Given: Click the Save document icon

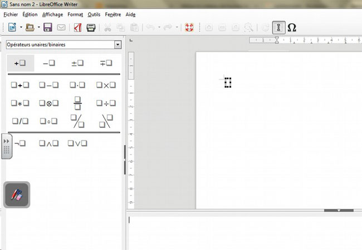Looking at the screenshot, I should point(48,27).
